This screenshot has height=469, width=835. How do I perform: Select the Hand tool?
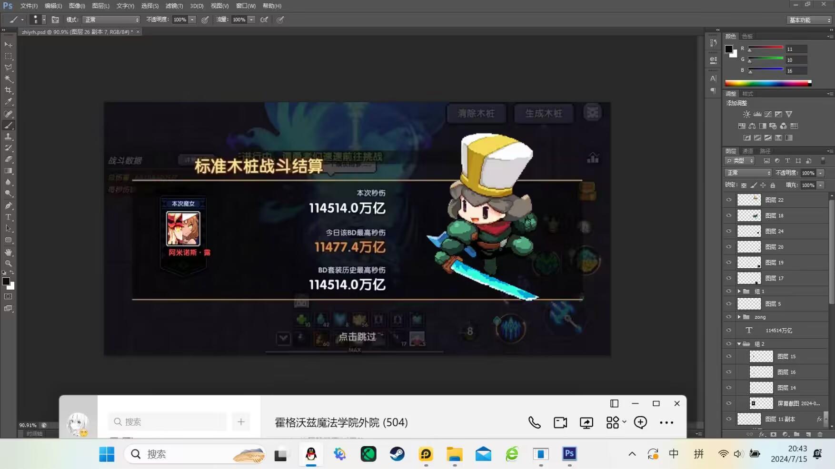[x=8, y=252]
